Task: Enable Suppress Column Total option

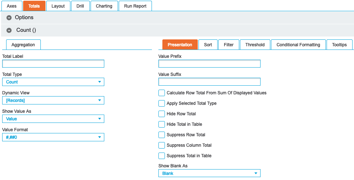Action: tap(162, 145)
